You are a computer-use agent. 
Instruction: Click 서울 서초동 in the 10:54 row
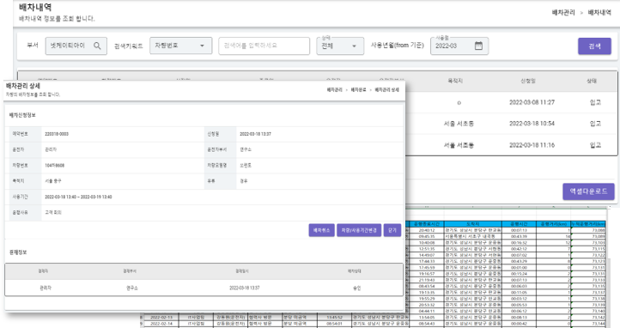point(459,124)
